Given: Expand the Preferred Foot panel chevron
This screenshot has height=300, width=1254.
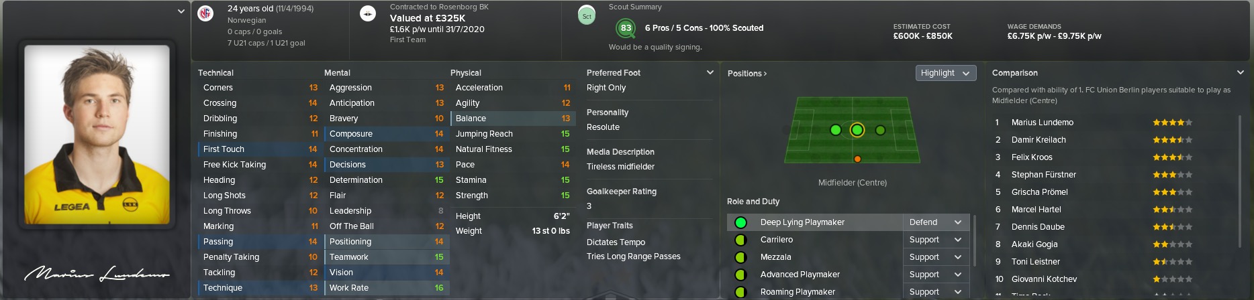Looking at the screenshot, I should [x=710, y=72].
